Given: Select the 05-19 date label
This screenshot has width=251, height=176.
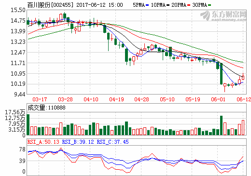Looking at the screenshot, I should point(193,99).
